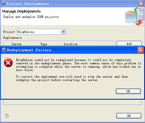The width and height of the screenshot is (145, 123).
Task: Close the Project Deployments window
Action: pyautogui.click(x=141, y=4)
